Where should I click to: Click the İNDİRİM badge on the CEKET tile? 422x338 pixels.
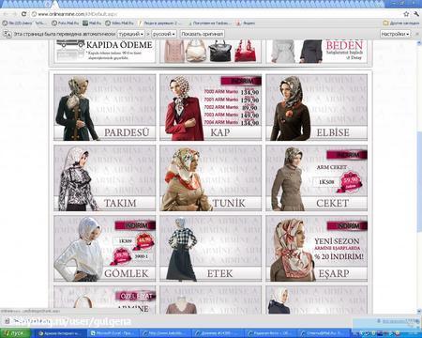347,155
